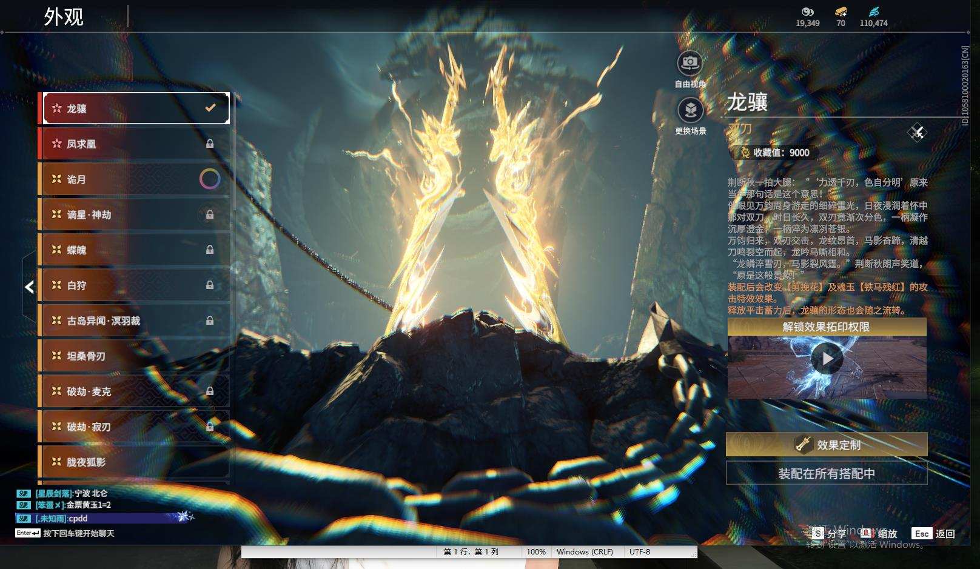
Task: Open 效果定制 effect customization
Action: (827, 444)
